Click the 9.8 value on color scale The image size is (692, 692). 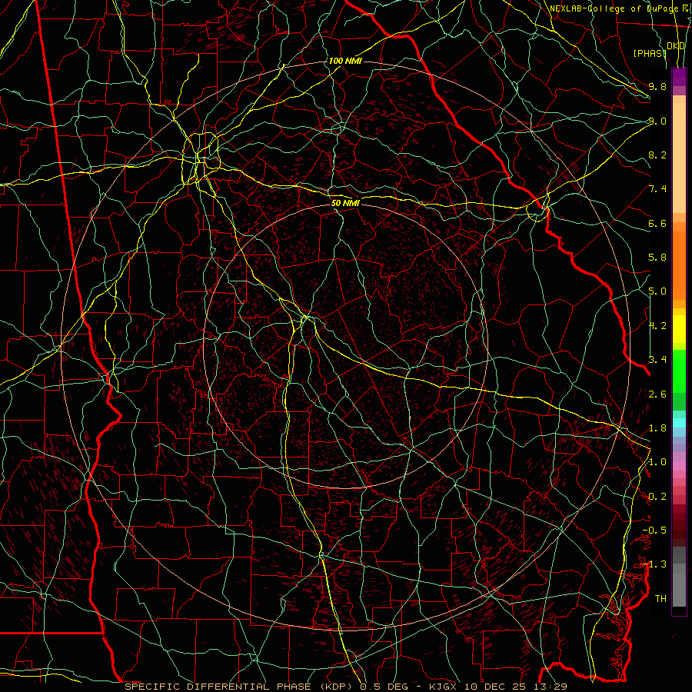pyautogui.click(x=657, y=86)
